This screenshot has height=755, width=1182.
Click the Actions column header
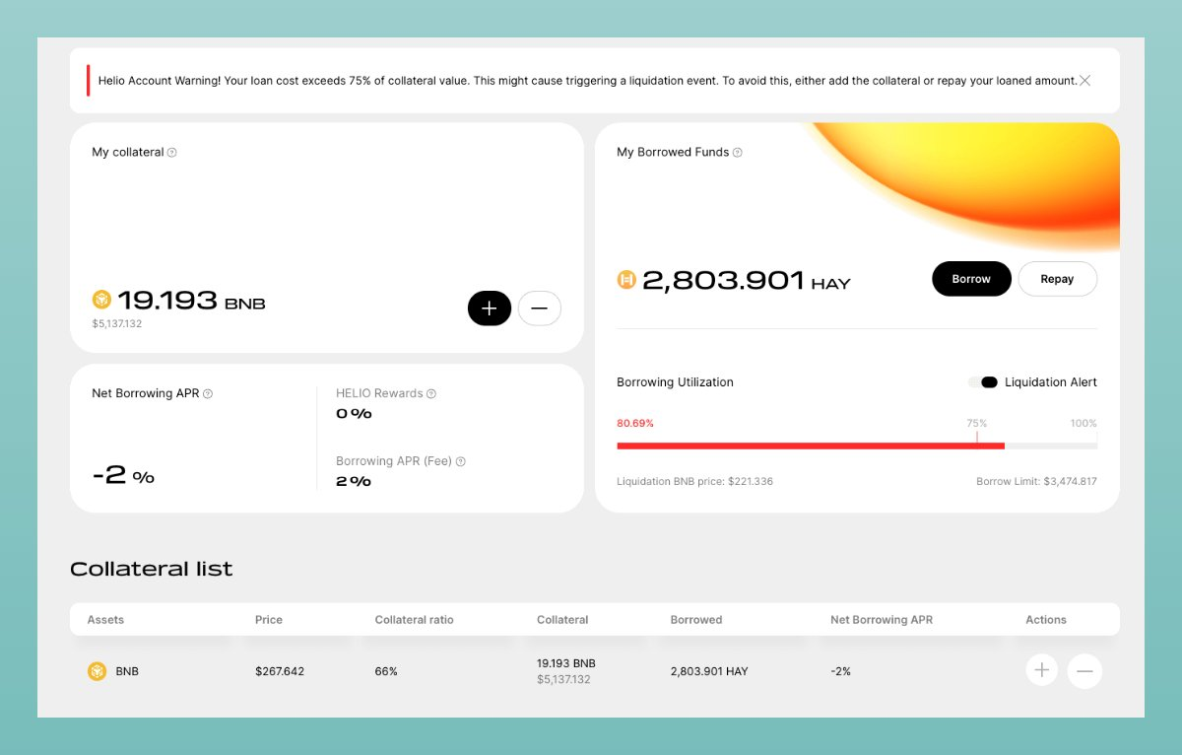(1046, 620)
